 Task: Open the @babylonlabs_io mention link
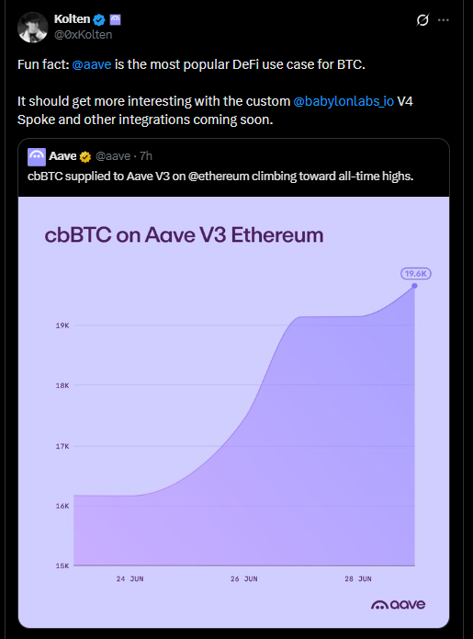[343, 101]
